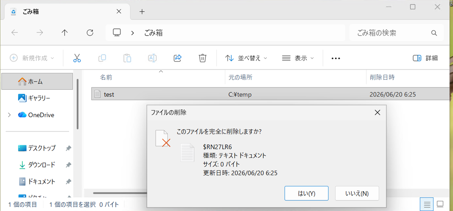Click the search magnifier icon
The height and width of the screenshot is (211, 453).
click(x=434, y=33)
